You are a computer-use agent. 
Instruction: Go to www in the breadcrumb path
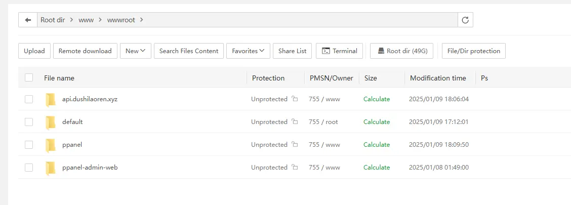[x=86, y=20]
